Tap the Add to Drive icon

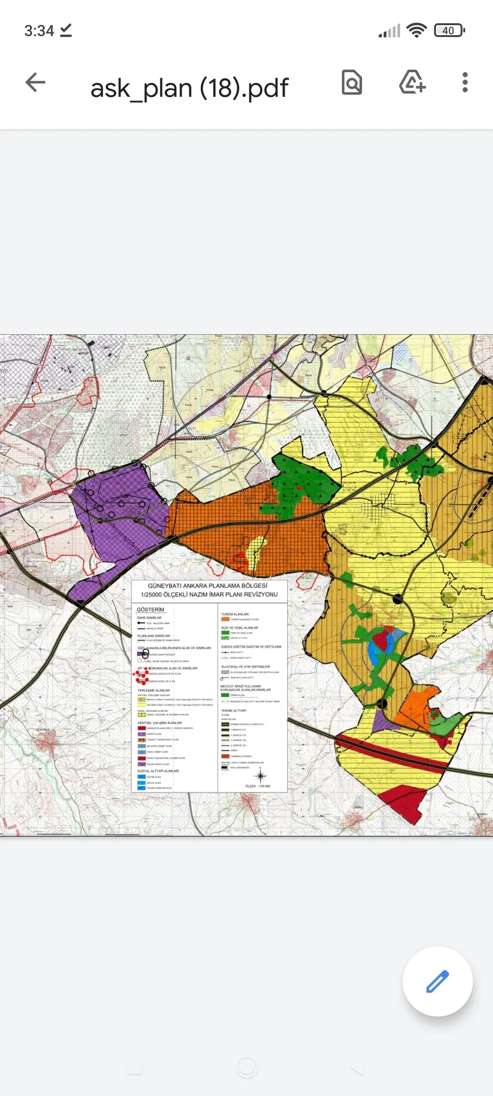tap(412, 82)
